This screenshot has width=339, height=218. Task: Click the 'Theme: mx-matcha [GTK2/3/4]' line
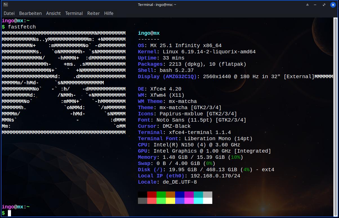pos(180,107)
